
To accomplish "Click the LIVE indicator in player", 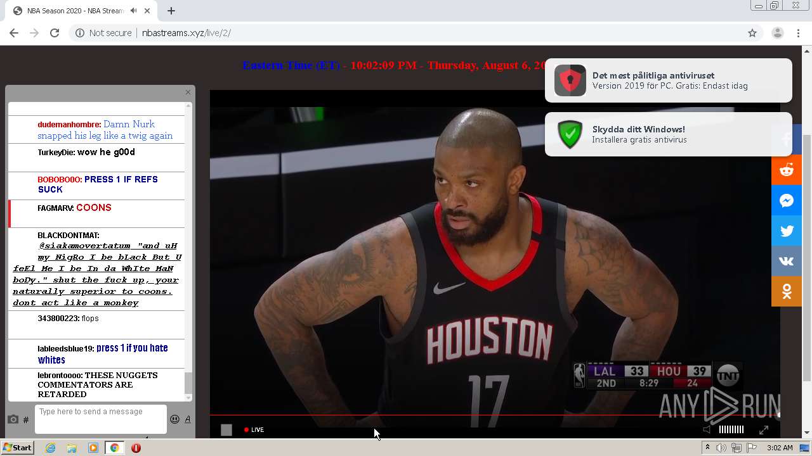I will pos(254,430).
